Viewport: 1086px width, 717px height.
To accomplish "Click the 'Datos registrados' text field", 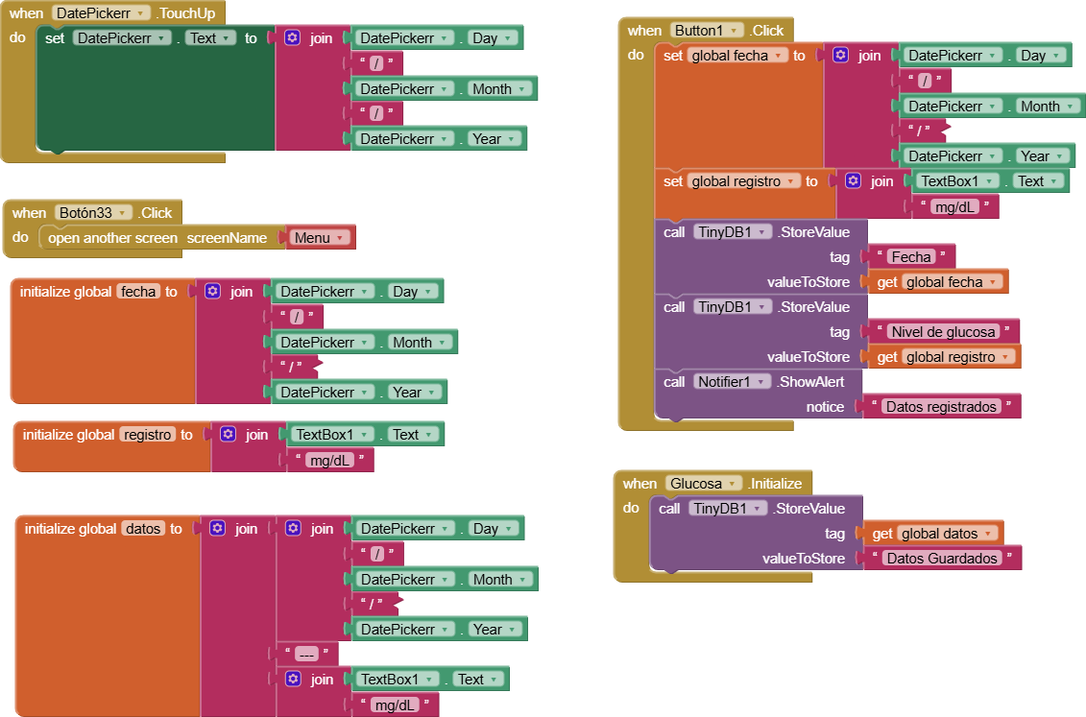I will point(941,407).
